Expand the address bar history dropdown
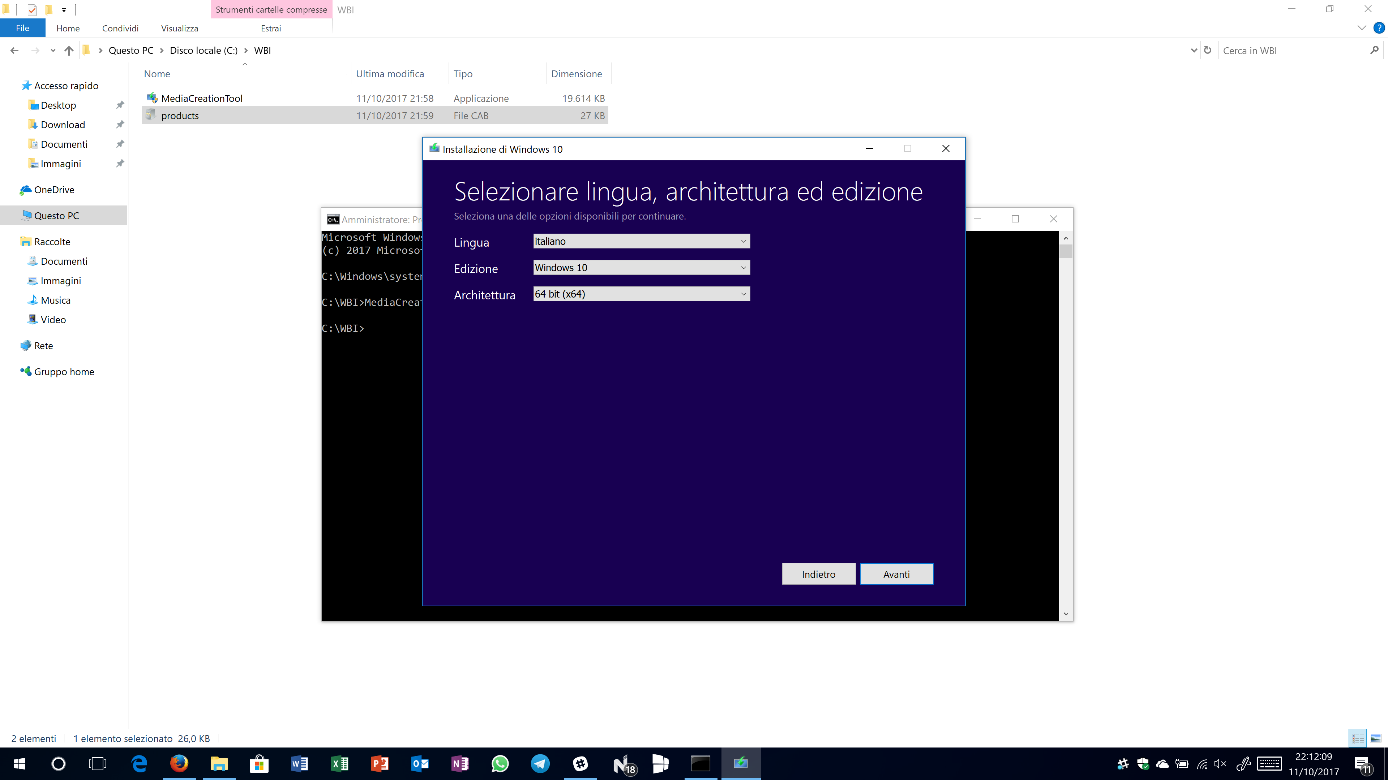This screenshot has height=780, width=1388. [1194, 50]
